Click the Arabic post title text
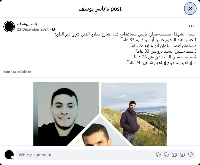This screenshot has width=200, height=165. point(125,34)
